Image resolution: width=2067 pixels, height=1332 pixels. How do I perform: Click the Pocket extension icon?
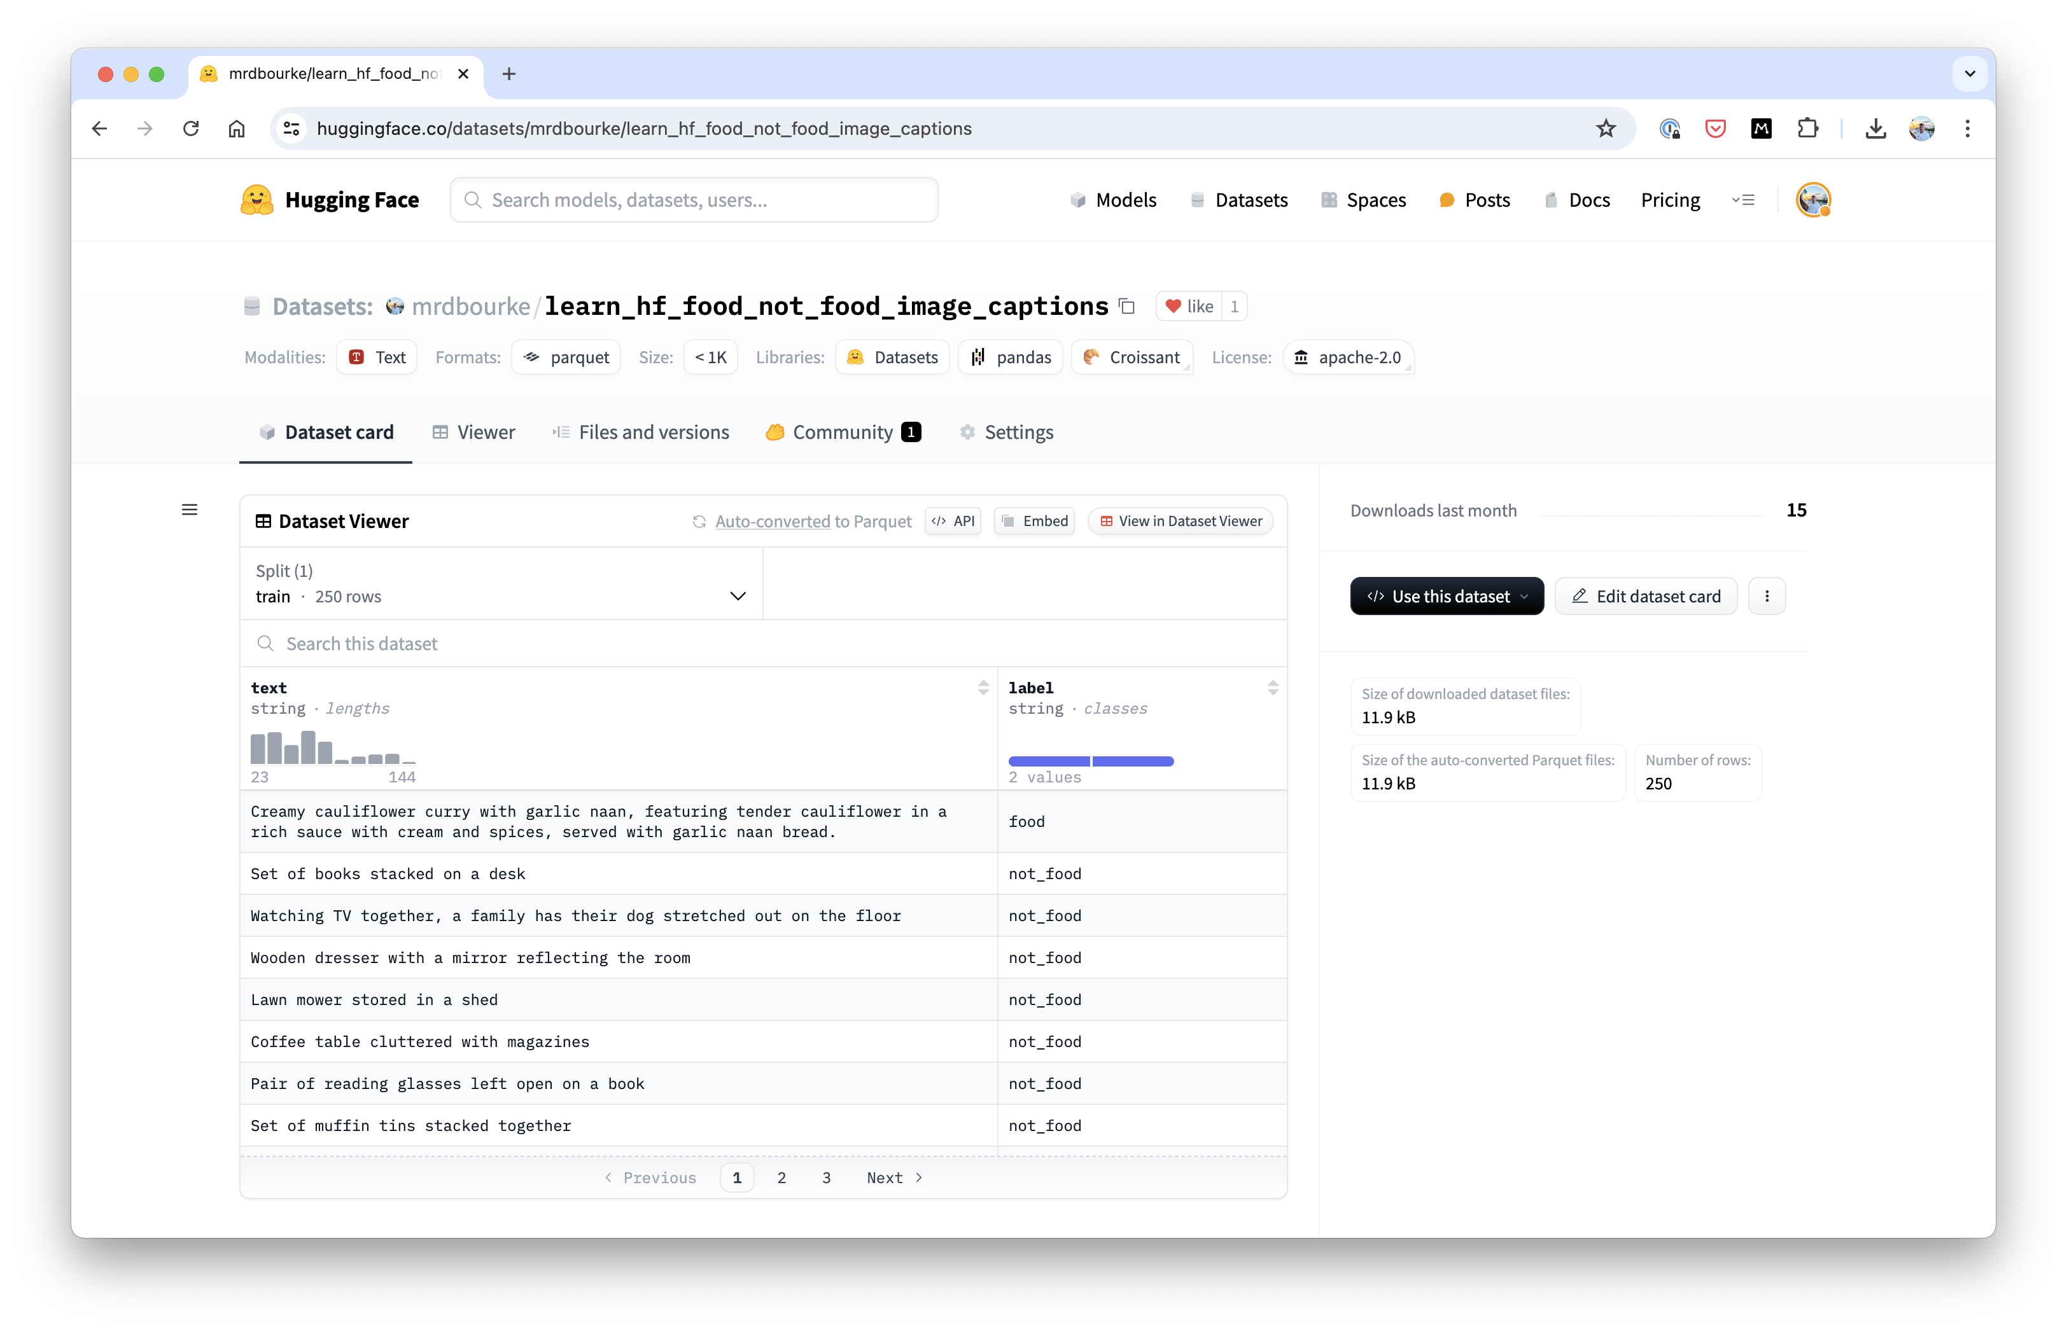coord(1715,129)
